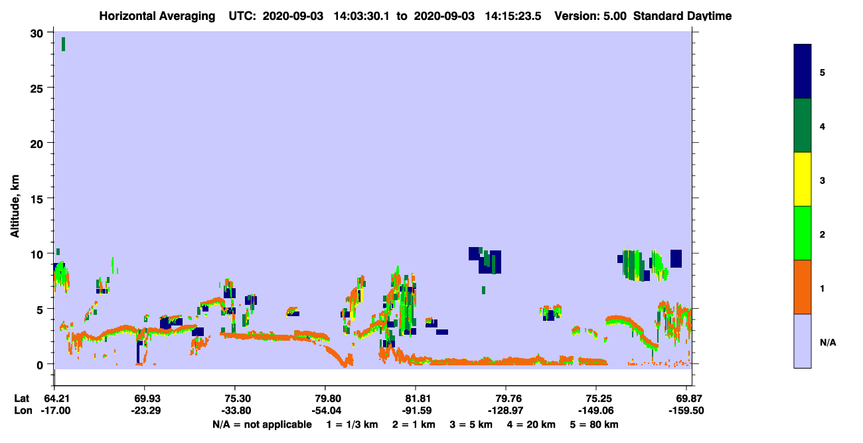Click the dark blue color bar segment labeled 5
This screenshot has height=443, width=863.
803,72
